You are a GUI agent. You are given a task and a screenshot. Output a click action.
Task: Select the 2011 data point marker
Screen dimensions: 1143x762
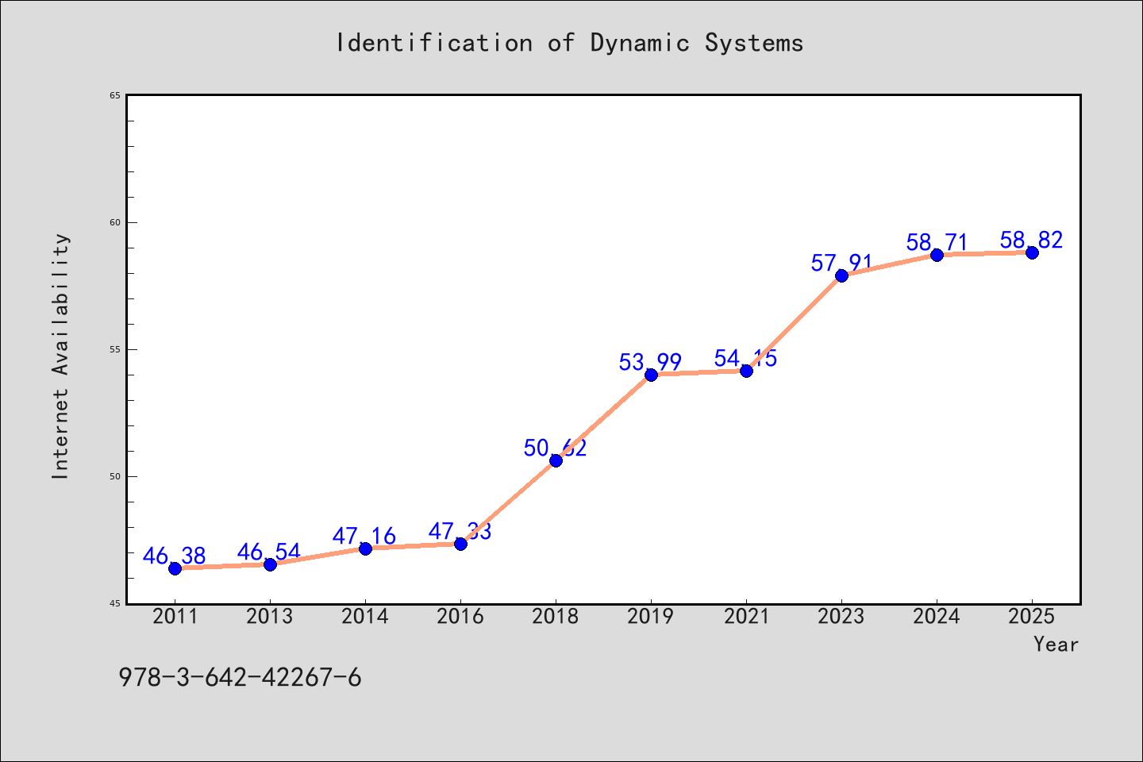tap(175, 568)
